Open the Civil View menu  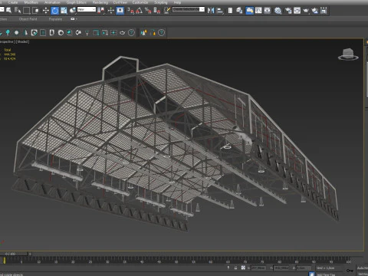pos(120,2)
